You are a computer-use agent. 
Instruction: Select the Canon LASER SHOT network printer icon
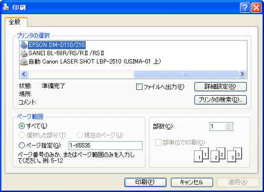pos(24,62)
